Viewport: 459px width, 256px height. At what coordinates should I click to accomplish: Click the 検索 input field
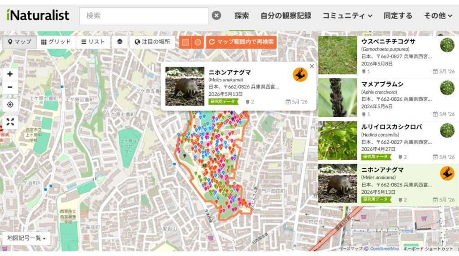pyautogui.click(x=144, y=16)
